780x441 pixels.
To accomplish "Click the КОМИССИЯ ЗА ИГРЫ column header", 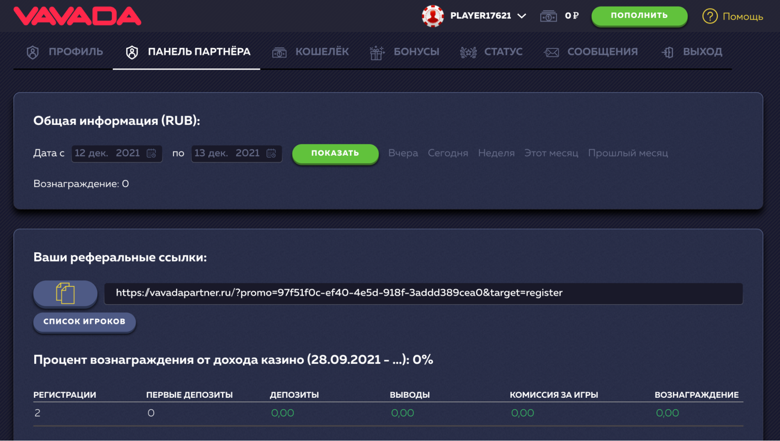I will pos(554,395).
